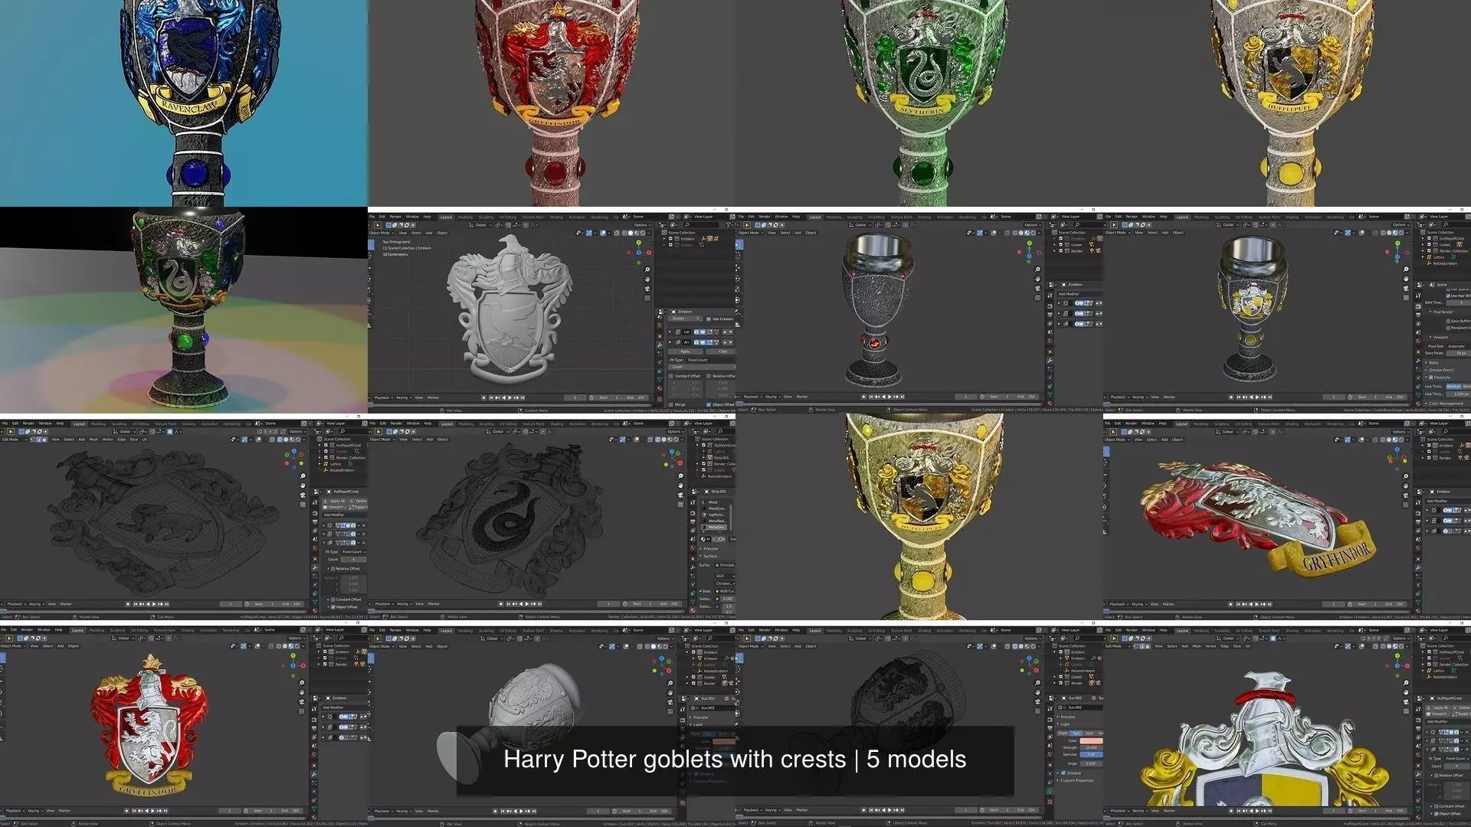1471x827 pixels.
Task: Open the red Gryffindor goblet render thumbnail
Action: [x=552, y=103]
